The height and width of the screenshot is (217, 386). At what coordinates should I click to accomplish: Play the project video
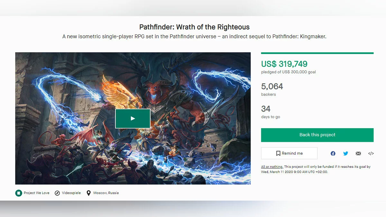pyautogui.click(x=133, y=118)
